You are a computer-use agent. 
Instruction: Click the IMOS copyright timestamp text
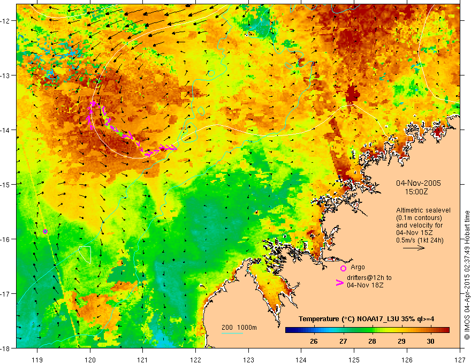[467, 275]
